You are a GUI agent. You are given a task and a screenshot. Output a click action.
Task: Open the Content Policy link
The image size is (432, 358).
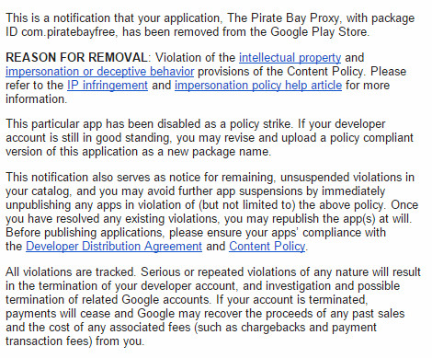click(x=267, y=247)
